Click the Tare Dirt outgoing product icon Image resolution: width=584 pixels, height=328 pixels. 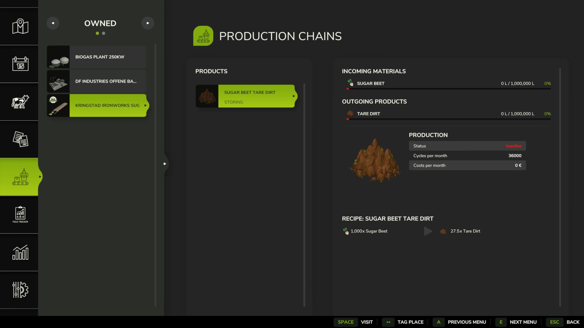tap(350, 113)
